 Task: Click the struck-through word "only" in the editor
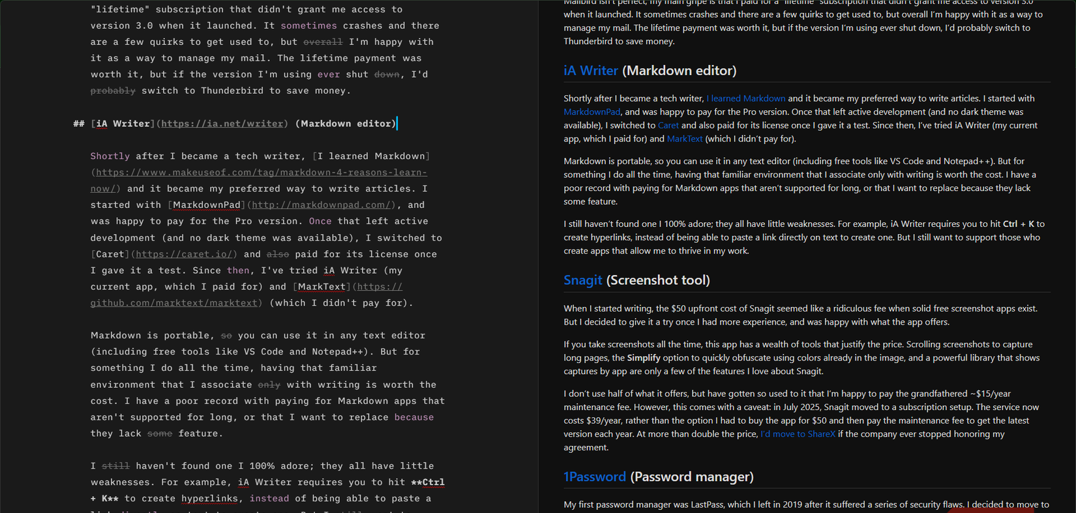coord(269,385)
